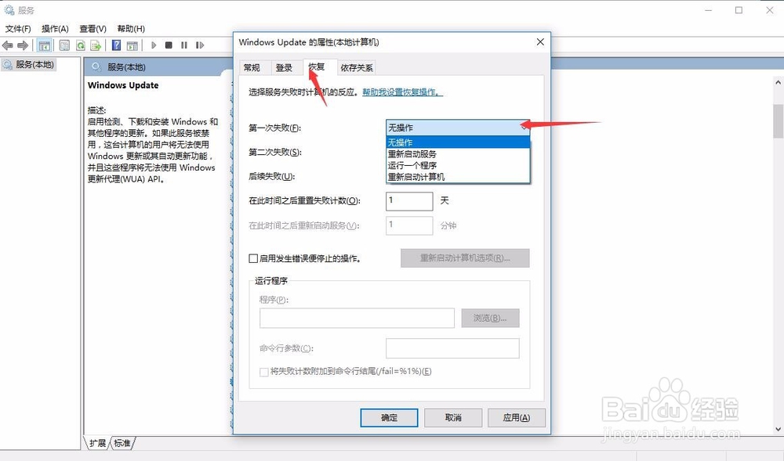Viewport: 784px width, 461px height.
Task: Click the Forward arrow in Services toolbar
Action: 23,45
